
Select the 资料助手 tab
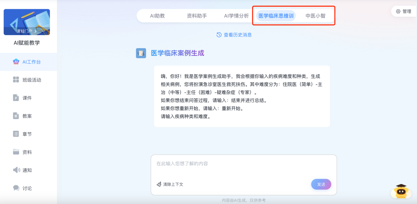pos(197,16)
